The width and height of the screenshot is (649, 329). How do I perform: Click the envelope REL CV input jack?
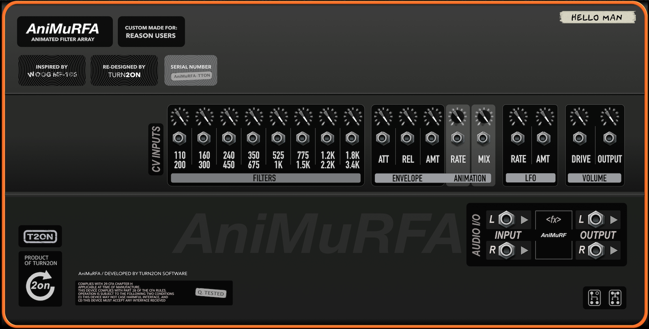(x=408, y=138)
